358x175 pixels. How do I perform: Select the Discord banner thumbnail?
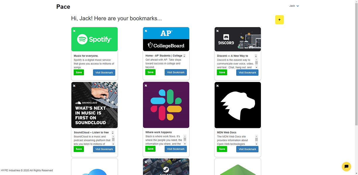pyautogui.click(x=238, y=39)
